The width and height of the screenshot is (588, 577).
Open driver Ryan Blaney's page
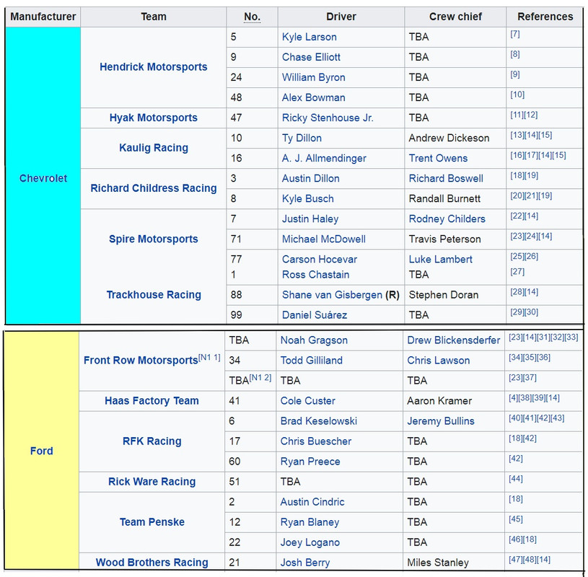[310, 523]
